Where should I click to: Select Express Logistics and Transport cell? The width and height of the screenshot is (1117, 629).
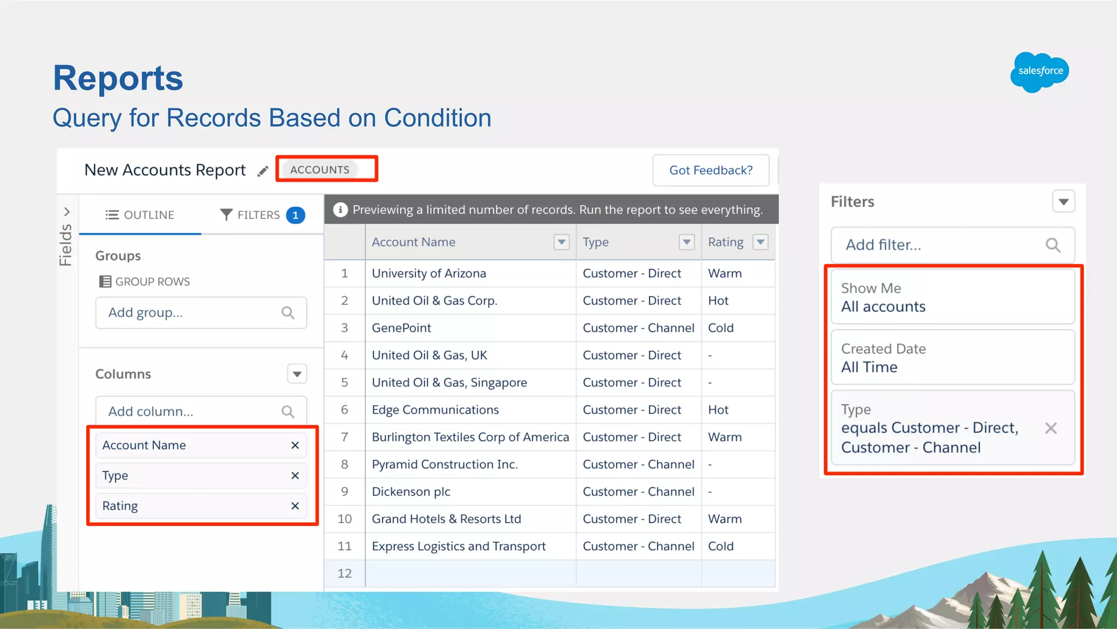471,546
